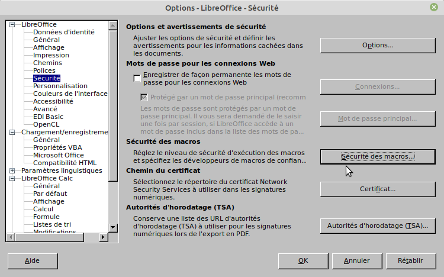Open the security Options... button
444x277 pixels.
coord(378,46)
